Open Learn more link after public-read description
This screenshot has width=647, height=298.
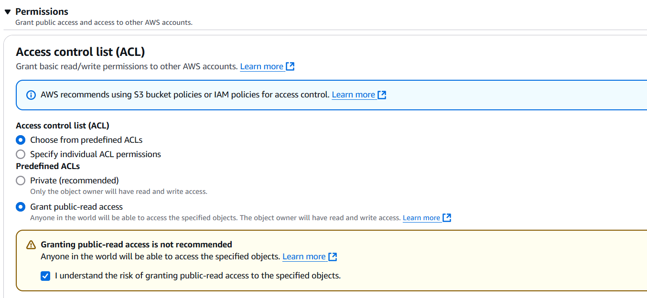[421, 218]
